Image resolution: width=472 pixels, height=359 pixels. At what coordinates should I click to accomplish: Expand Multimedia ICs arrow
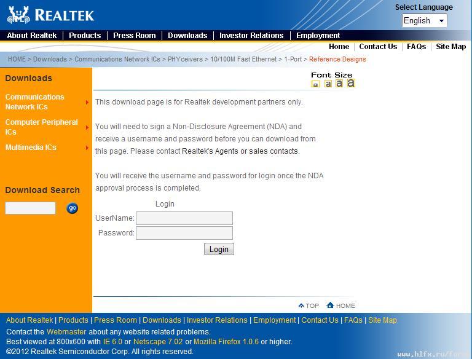87,148
